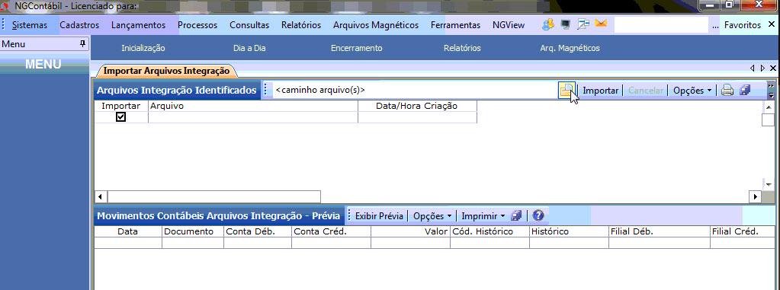Screen dimensions: 780x290
Task: Open the Arquivos Magnéticos menu
Action: [376, 25]
